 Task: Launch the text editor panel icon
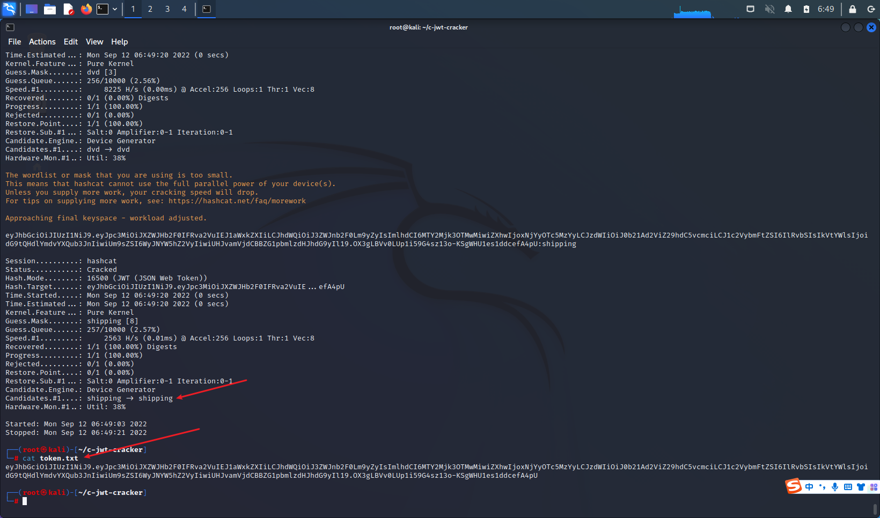pos(68,9)
